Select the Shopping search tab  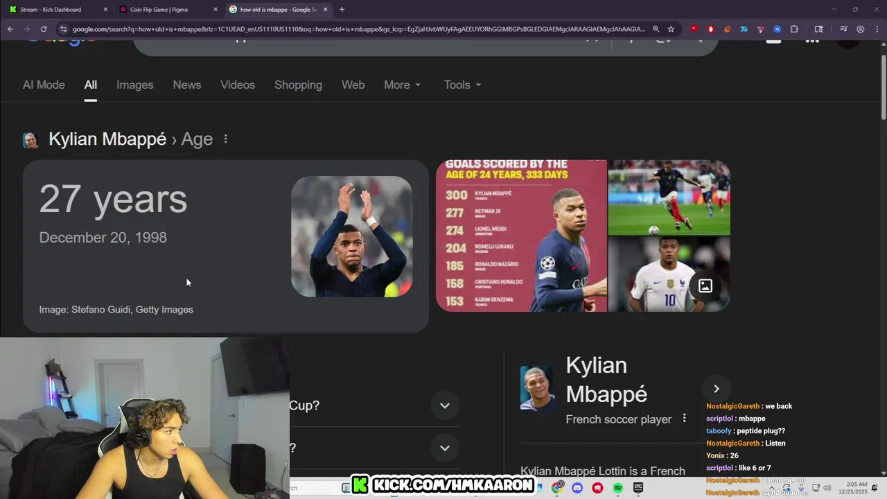pyautogui.click(x=298, y=85)
